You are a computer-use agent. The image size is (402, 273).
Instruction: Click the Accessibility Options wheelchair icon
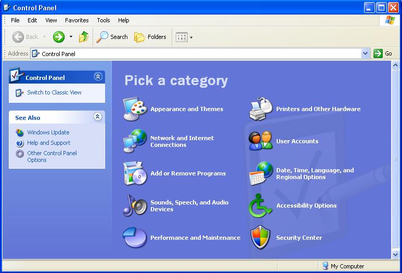pyautogui.click(x=260, y=206)
